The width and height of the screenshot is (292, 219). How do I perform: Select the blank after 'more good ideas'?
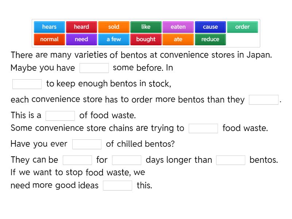118,185
